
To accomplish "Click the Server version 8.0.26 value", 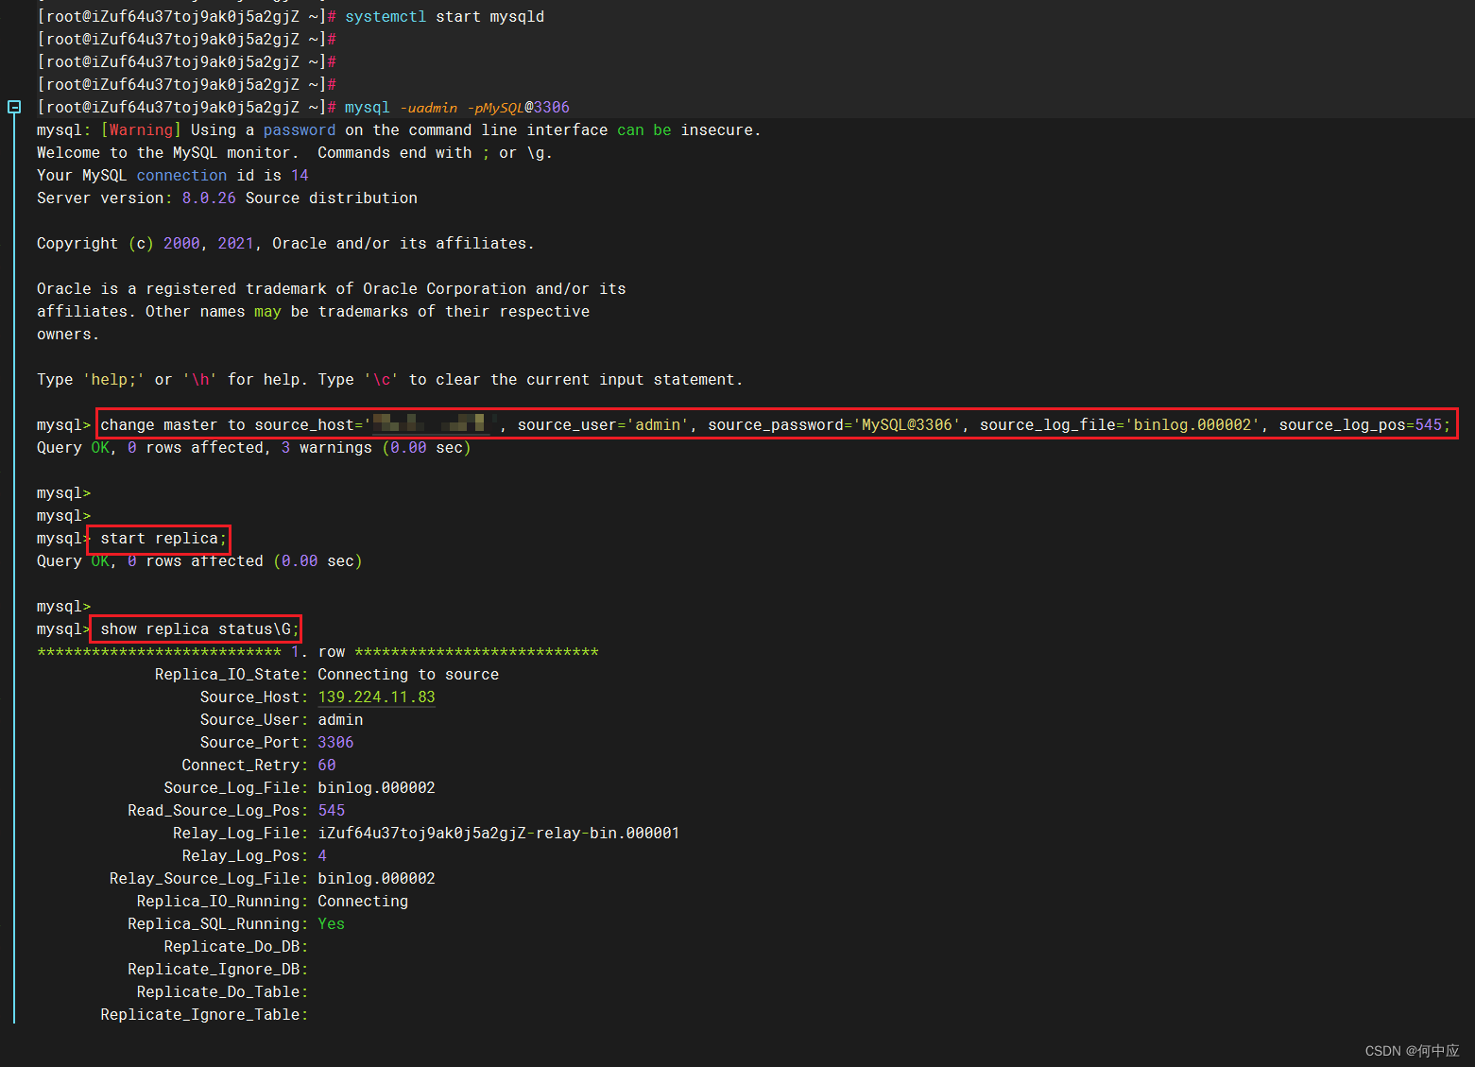I will click(x=209, y=198).
